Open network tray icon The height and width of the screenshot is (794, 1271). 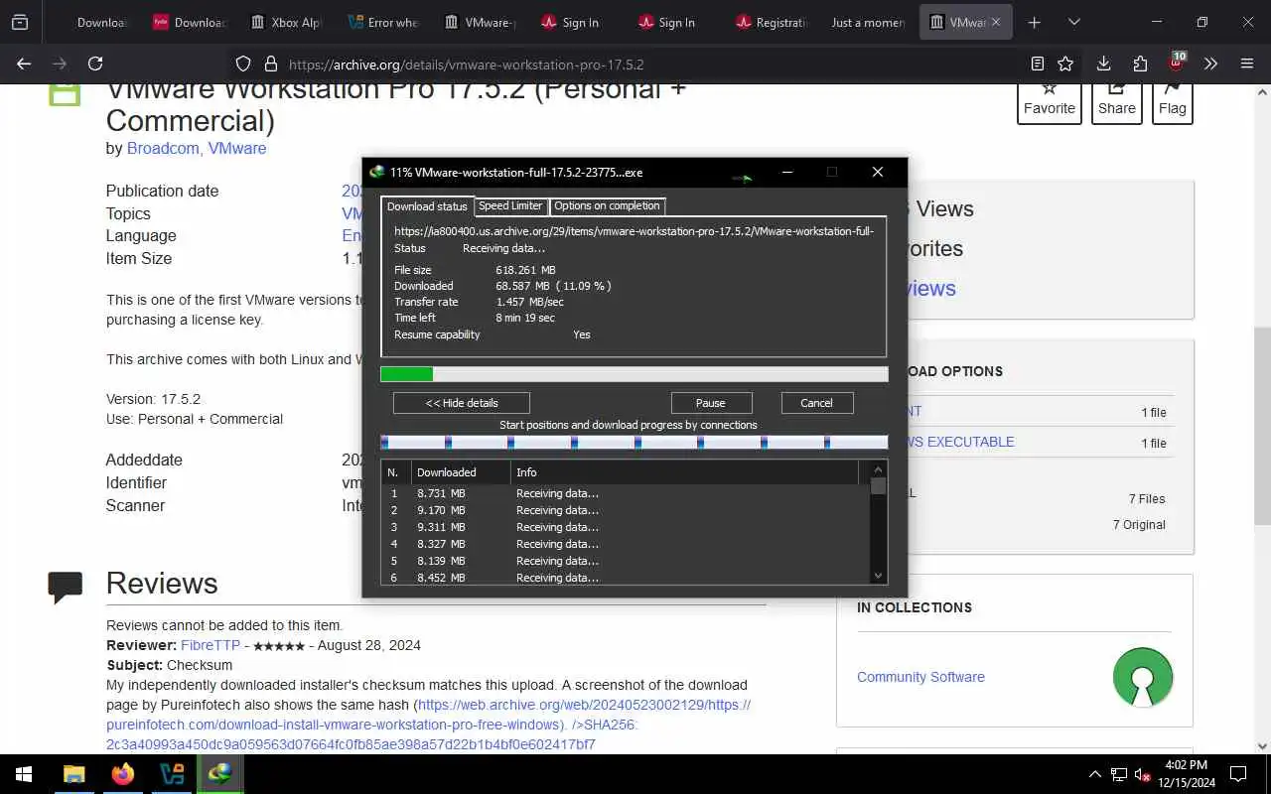(1119, 774)
